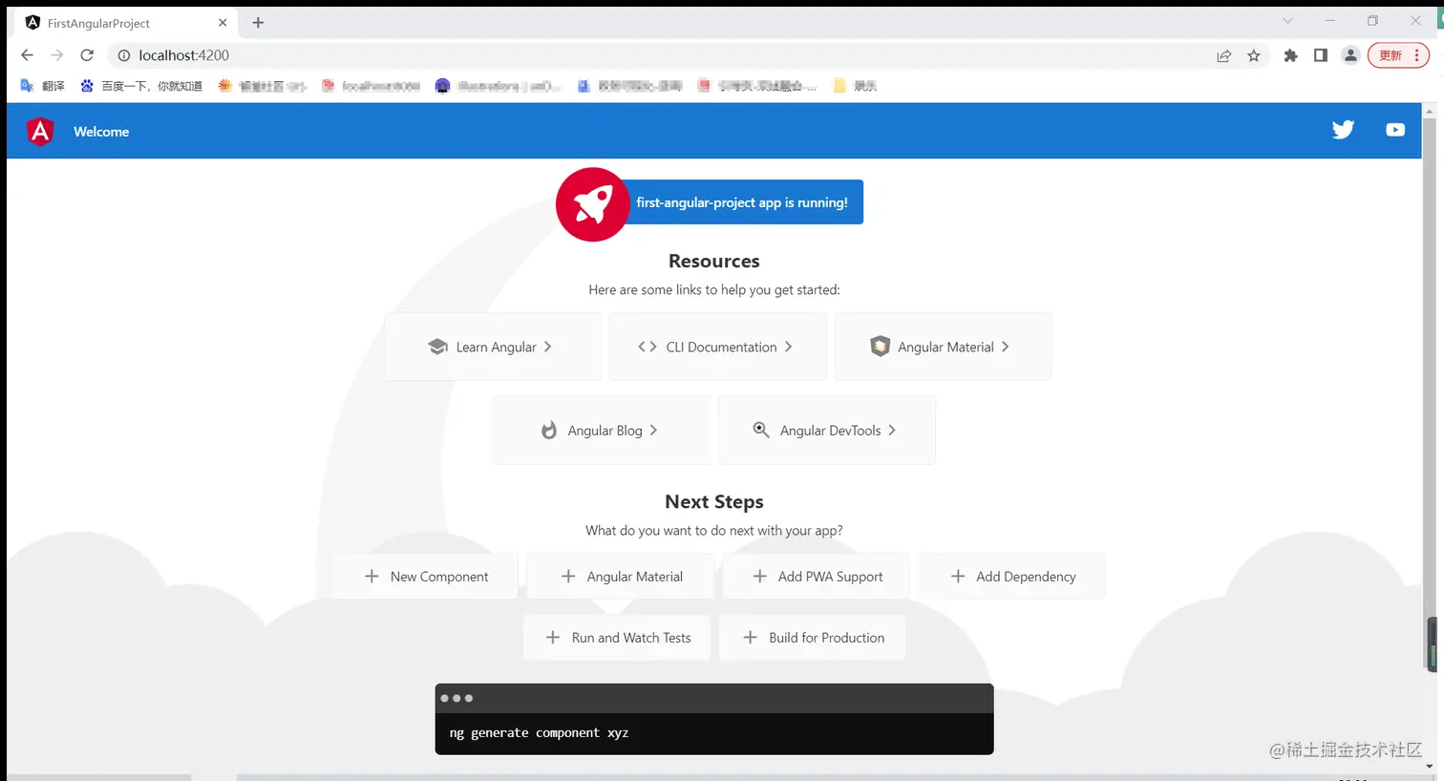Viewport: 1444px width, 781px height.
Task: Click the chevron on Angular Material resource card
Action: [1005, 347]
